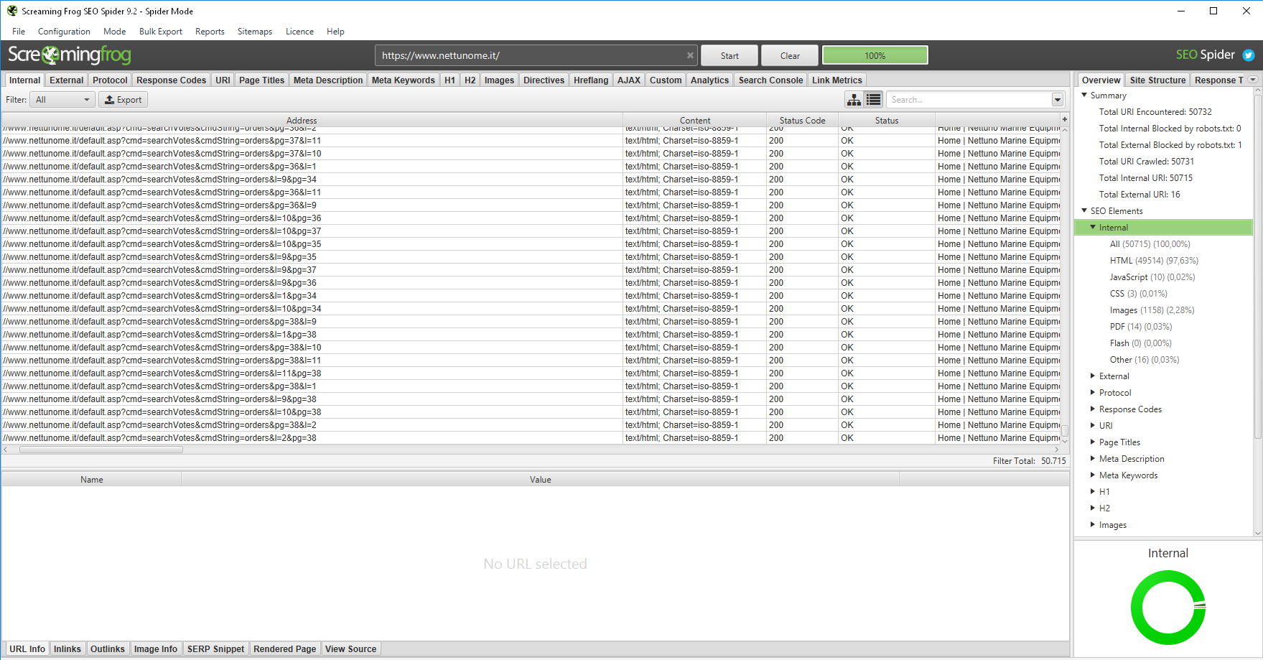Click the Search box above the table
The image size is (1263, 660).
(x=969, y=100)
